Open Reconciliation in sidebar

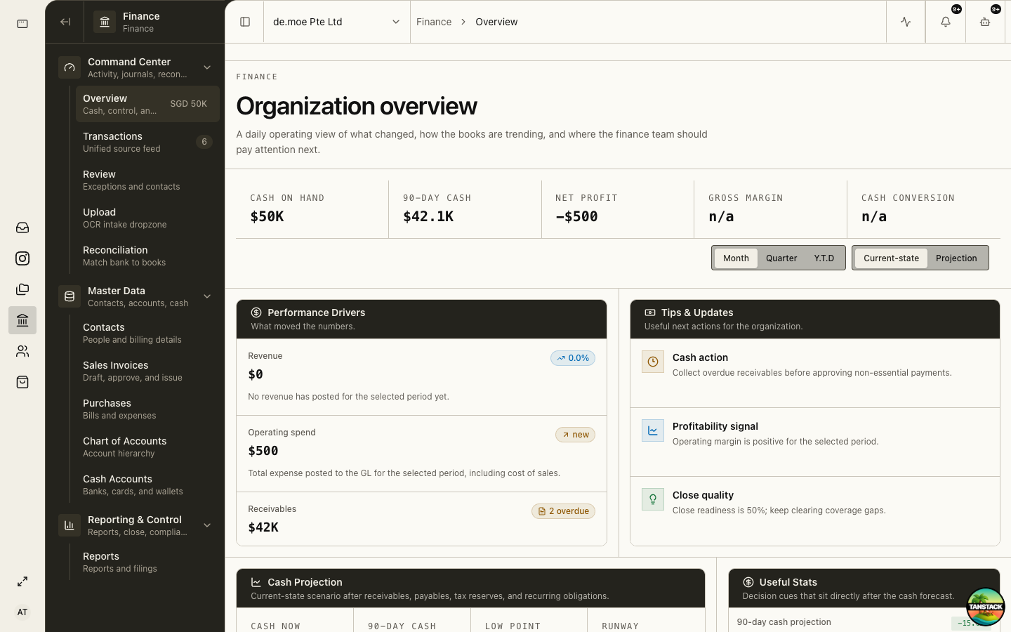coord(147,256)
